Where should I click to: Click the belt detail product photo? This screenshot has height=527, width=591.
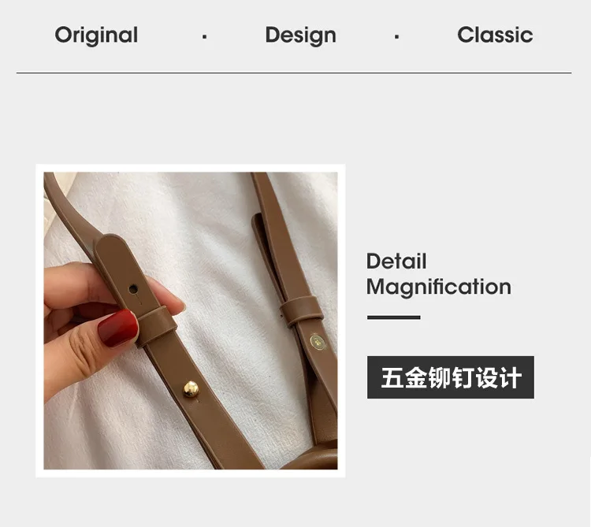[191, 321]
